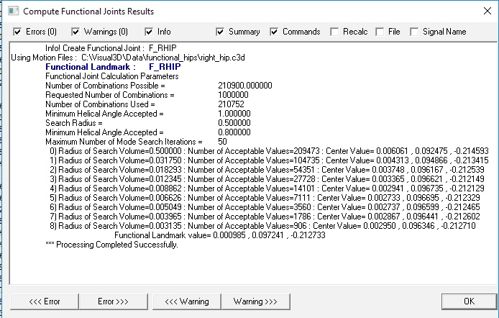Viewport: 499px width, 318px height.
Task: Close the Compute Functional Joints Results dialog
Action: [487, 11]
